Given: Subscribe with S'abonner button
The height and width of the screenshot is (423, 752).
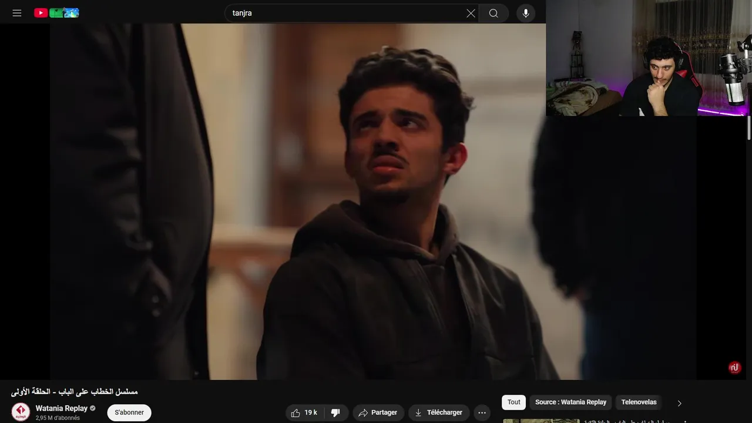Looking at the screenshot, I should (x=129, y=412).
